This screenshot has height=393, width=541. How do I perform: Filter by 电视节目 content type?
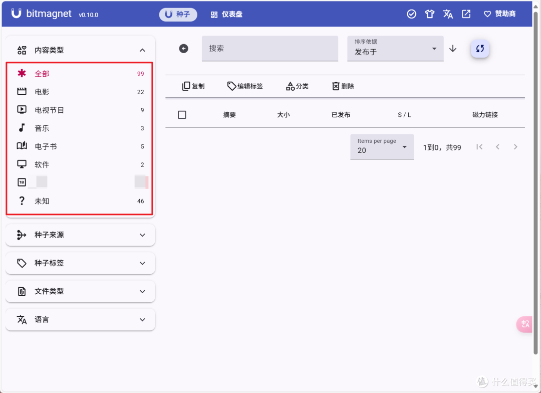click(x=80, y=110)
